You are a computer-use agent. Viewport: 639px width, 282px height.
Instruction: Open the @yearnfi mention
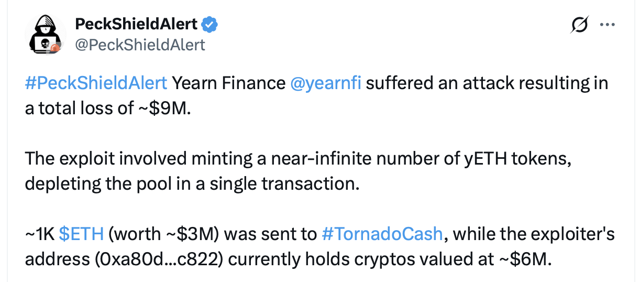click(325, 83)
